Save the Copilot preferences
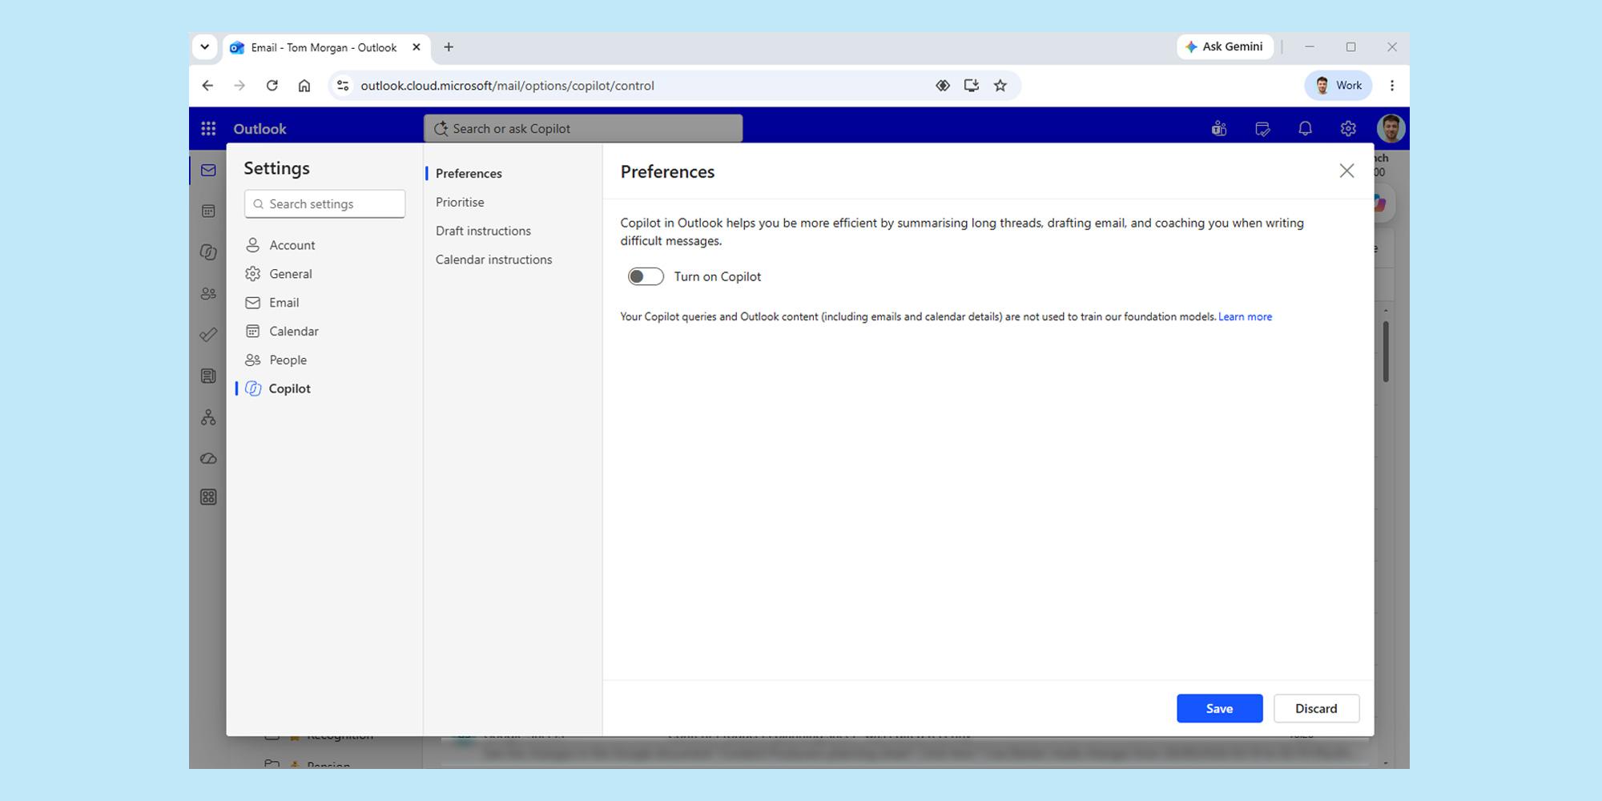 [x=1219, y=709]
